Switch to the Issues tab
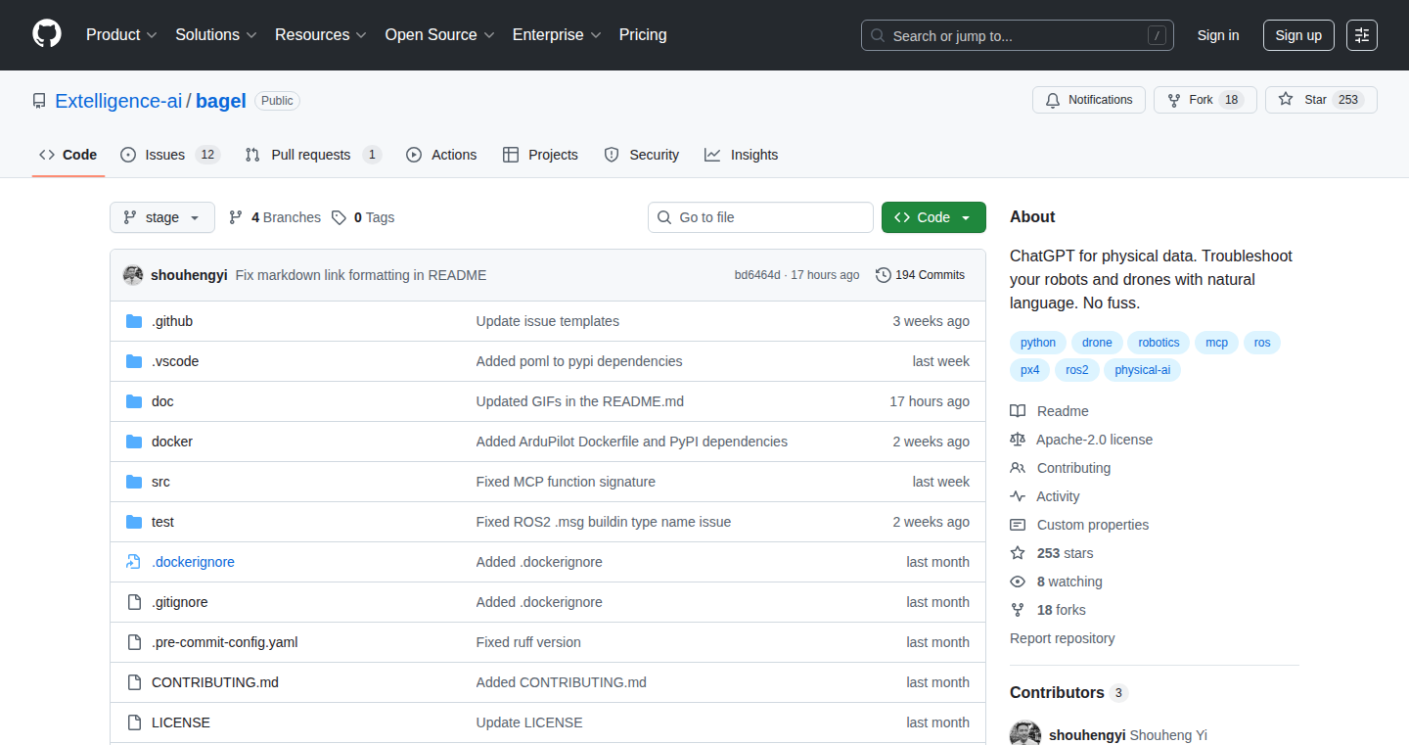Viewport: 1409px width, 745px height. 170,155
